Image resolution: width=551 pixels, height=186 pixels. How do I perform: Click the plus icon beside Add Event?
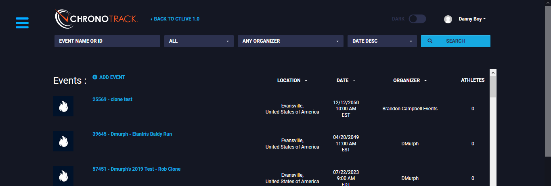click(x=95, y=77)
